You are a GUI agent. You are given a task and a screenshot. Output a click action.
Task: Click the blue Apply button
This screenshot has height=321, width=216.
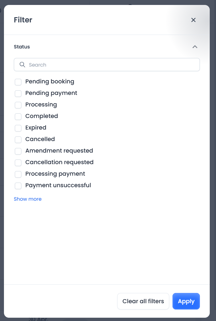pyautogui.click(x=186, y=301)
